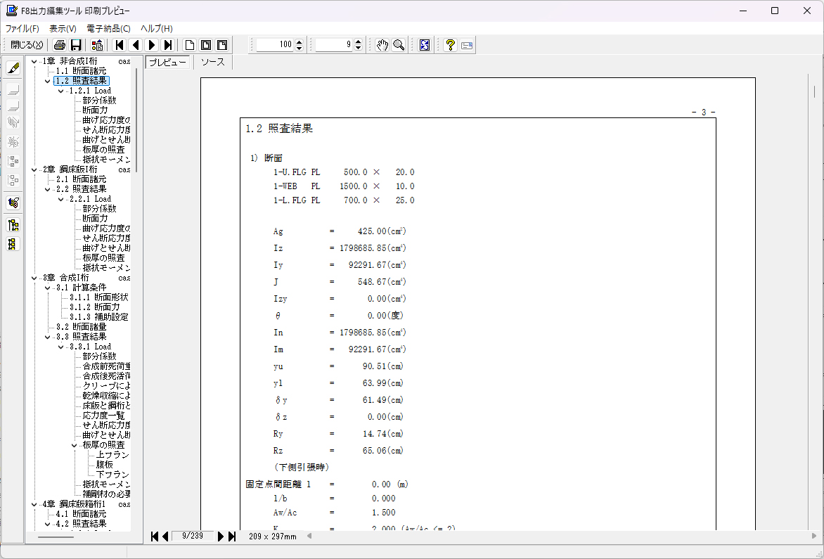Activate the hand pan tool
The image size is (824, 559).
coord(382,45)
